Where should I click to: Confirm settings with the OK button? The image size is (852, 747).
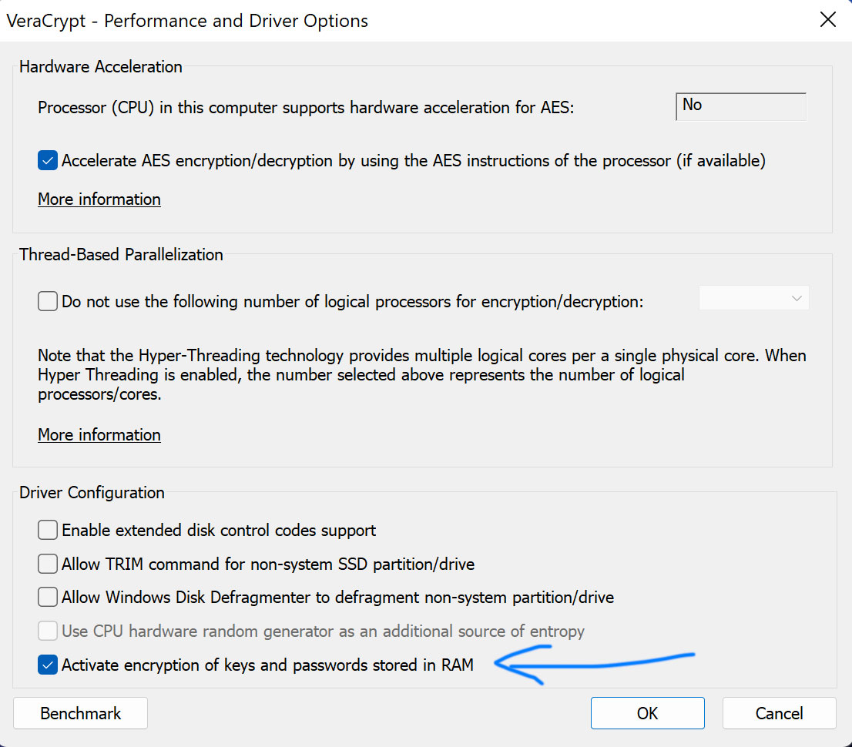point(647,713)
